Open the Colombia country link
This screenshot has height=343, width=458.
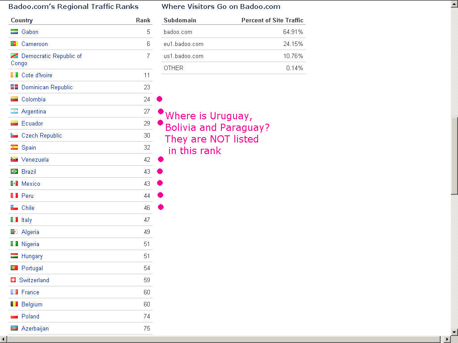33,100
